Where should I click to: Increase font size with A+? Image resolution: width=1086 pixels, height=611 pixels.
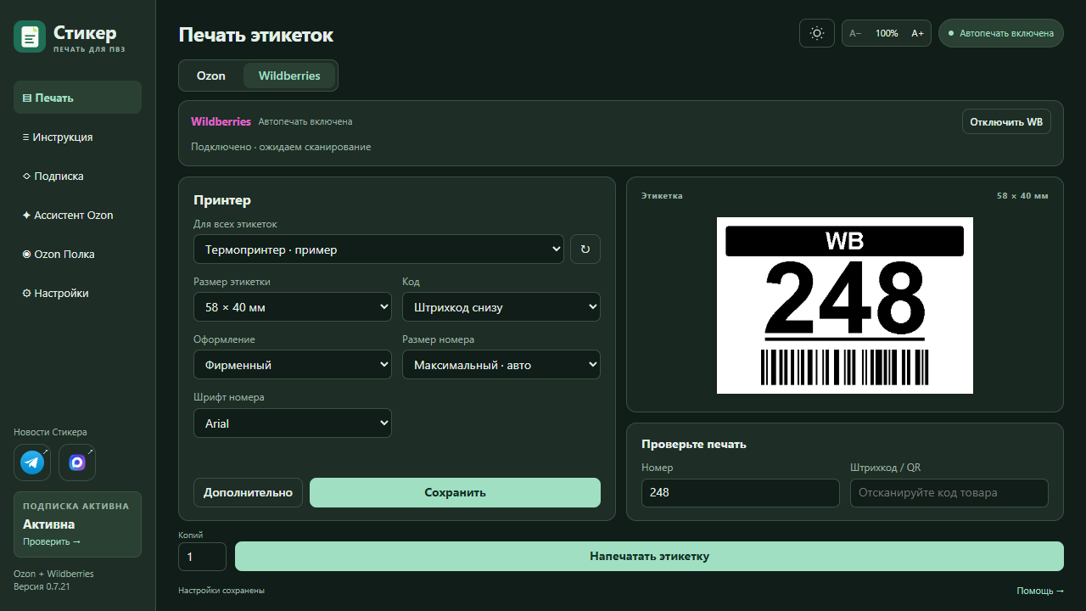click(918, 33)
